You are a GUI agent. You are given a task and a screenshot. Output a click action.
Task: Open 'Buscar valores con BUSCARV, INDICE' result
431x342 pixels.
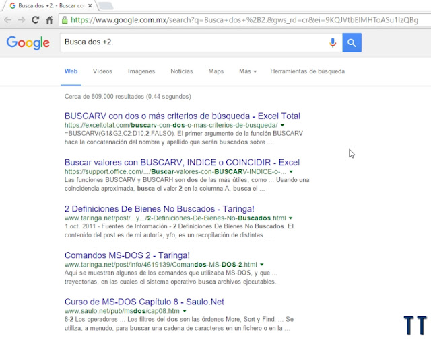[x=182, y=163]
